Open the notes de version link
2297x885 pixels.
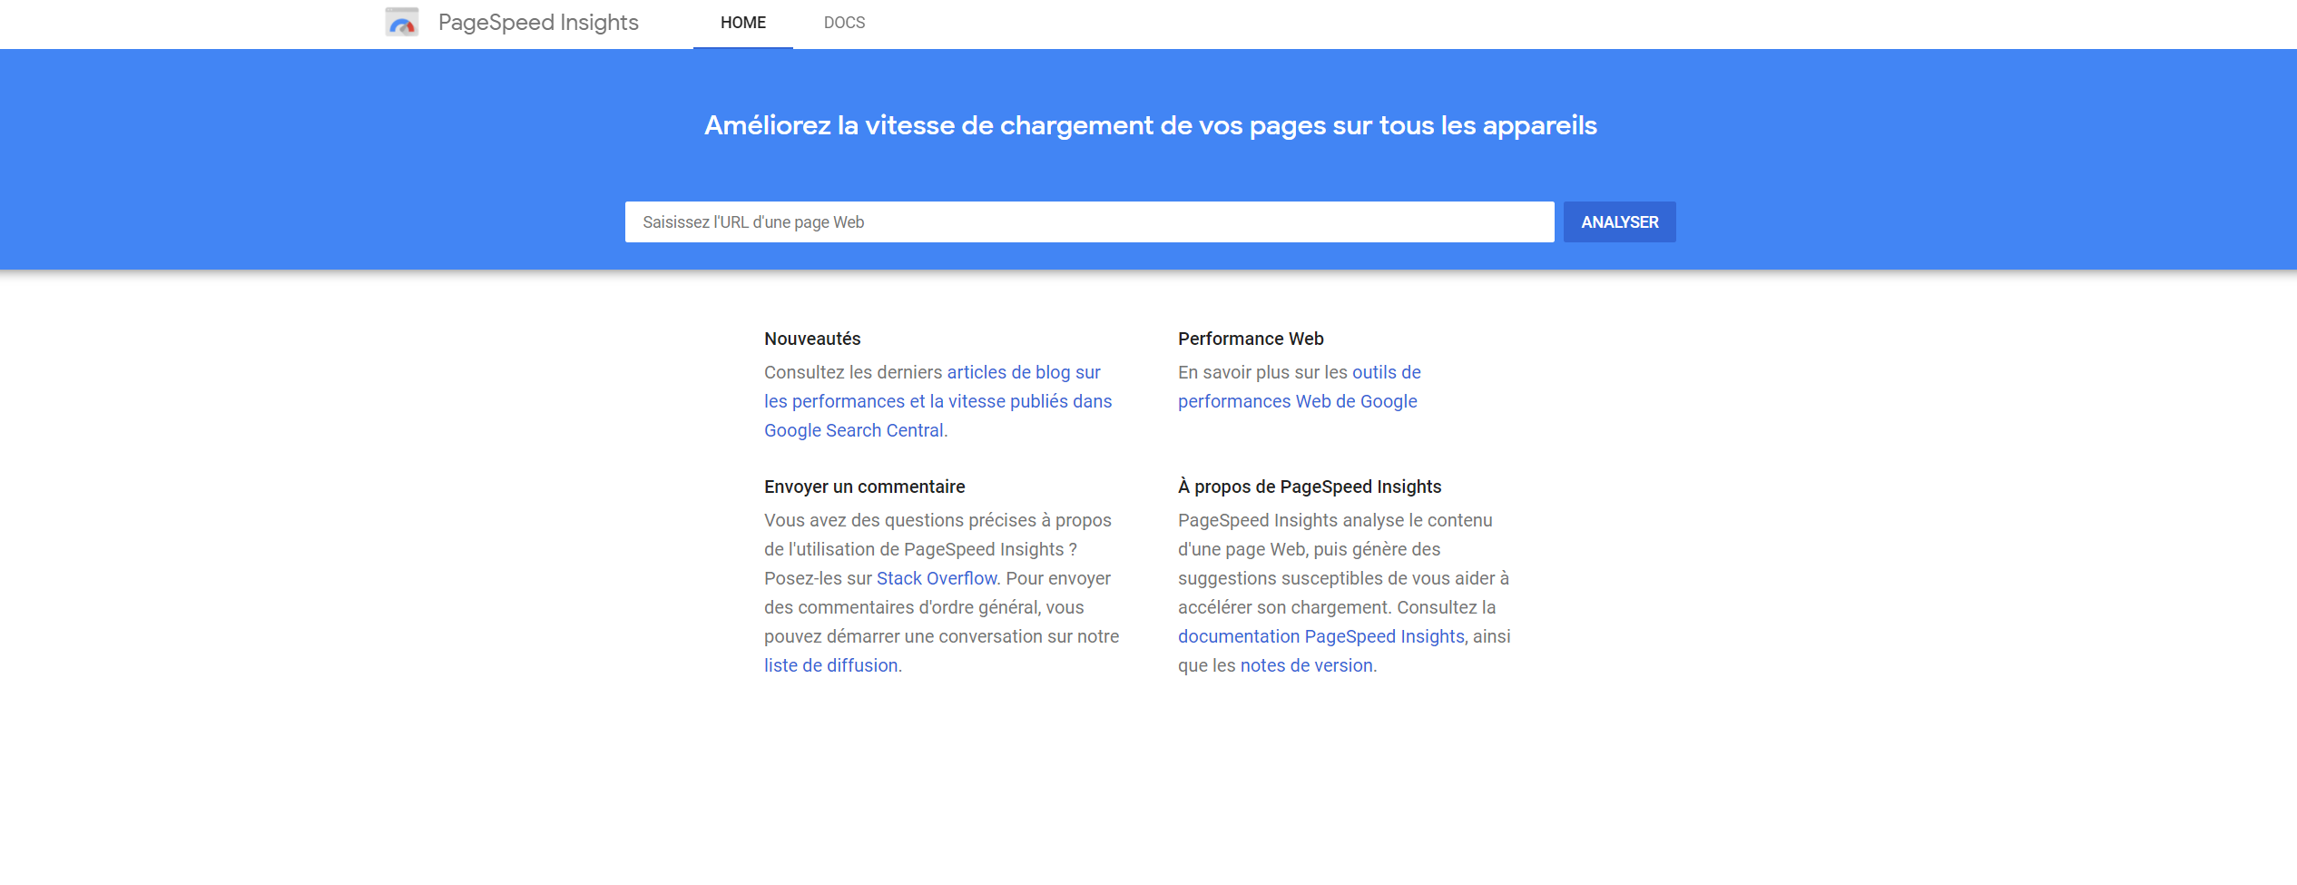[1306, 665]
